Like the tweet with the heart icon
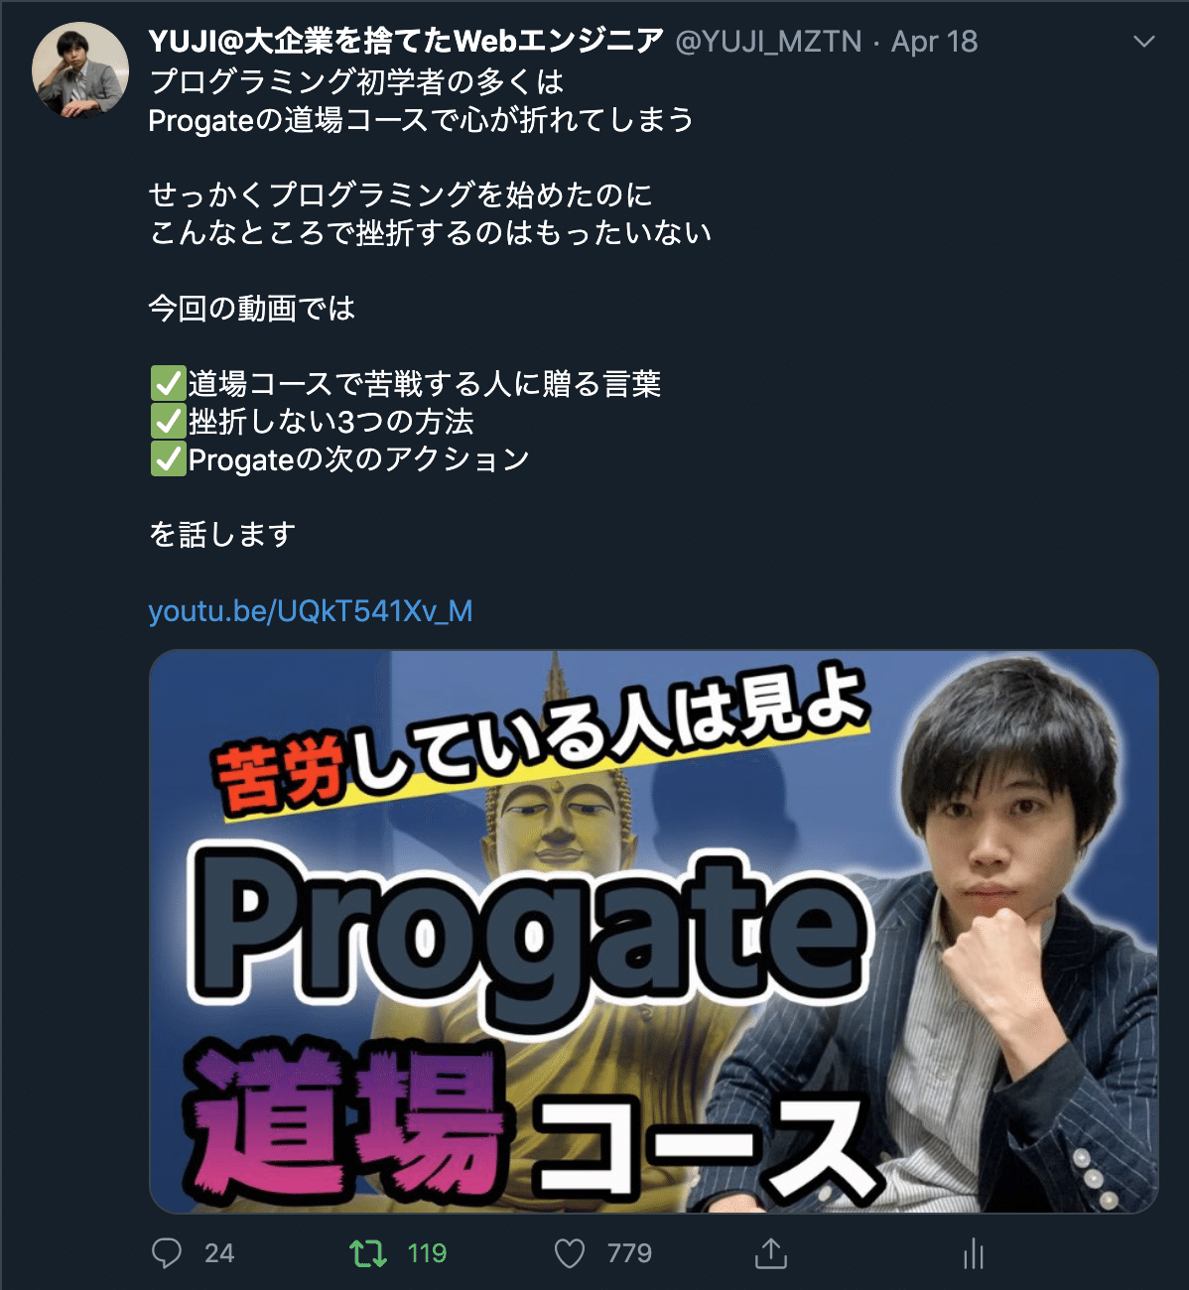The height and width of the screenshot is (1290, 1189). click(570, 1253)
